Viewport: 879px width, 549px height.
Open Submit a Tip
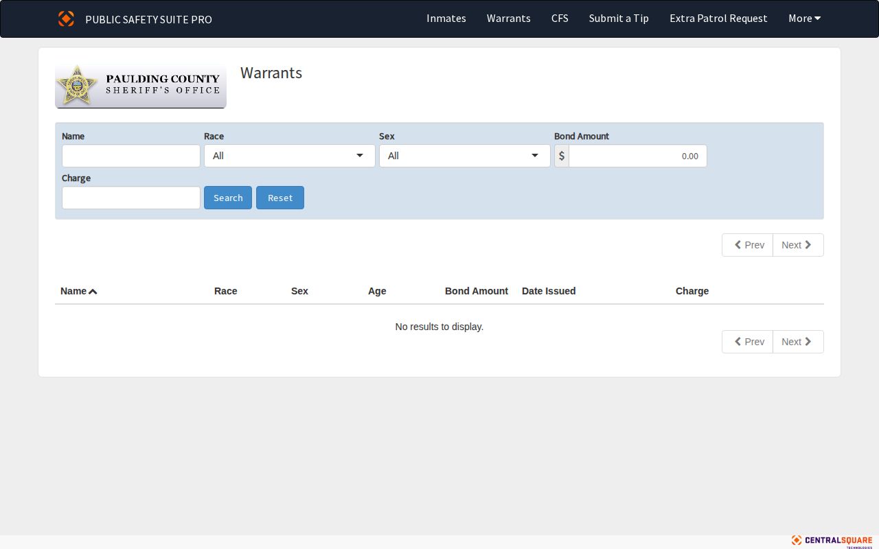[x=619, y=19]
